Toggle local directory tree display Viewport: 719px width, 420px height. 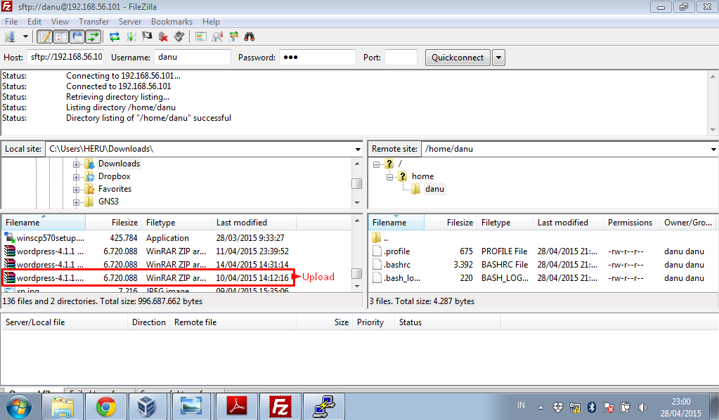tap(60, 37)
